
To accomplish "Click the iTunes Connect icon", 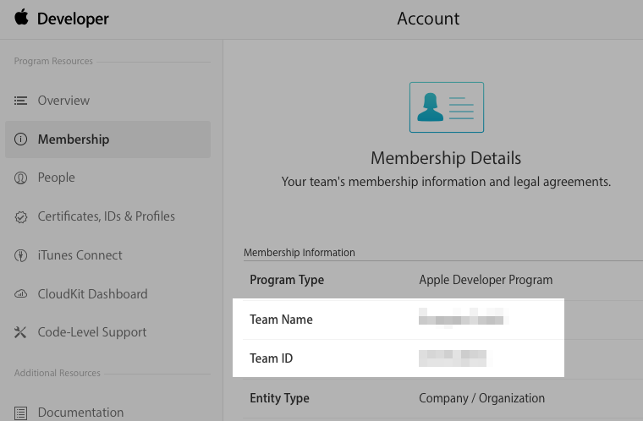I will coord(20,255).
